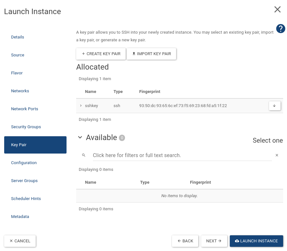Image resolution: width=287 pixels, height=251 pixels.
Task: Click the help question mark icon
Action: pos(281,29)
